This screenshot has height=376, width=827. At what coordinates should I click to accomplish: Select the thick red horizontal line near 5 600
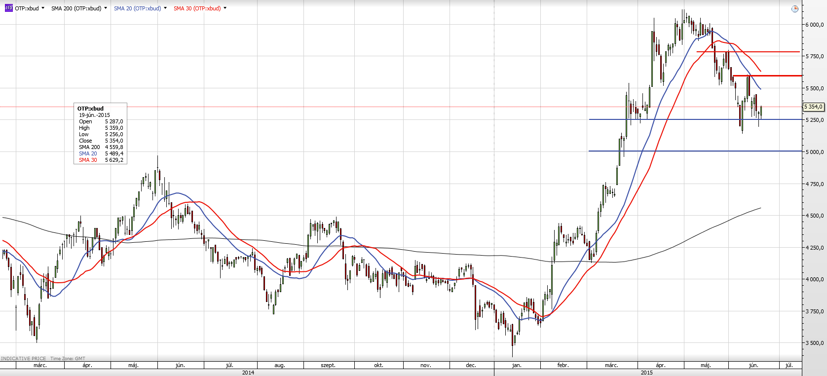click(x=768, y=75)
